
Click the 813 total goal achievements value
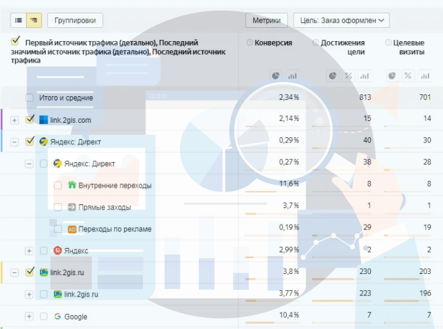pos(365,97)
